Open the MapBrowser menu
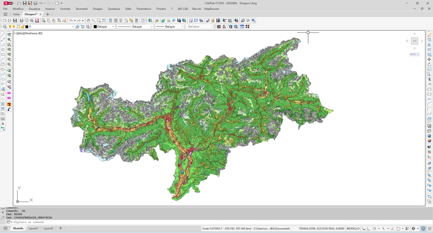This screenshot has height=233, width=433. click(212, 9)
